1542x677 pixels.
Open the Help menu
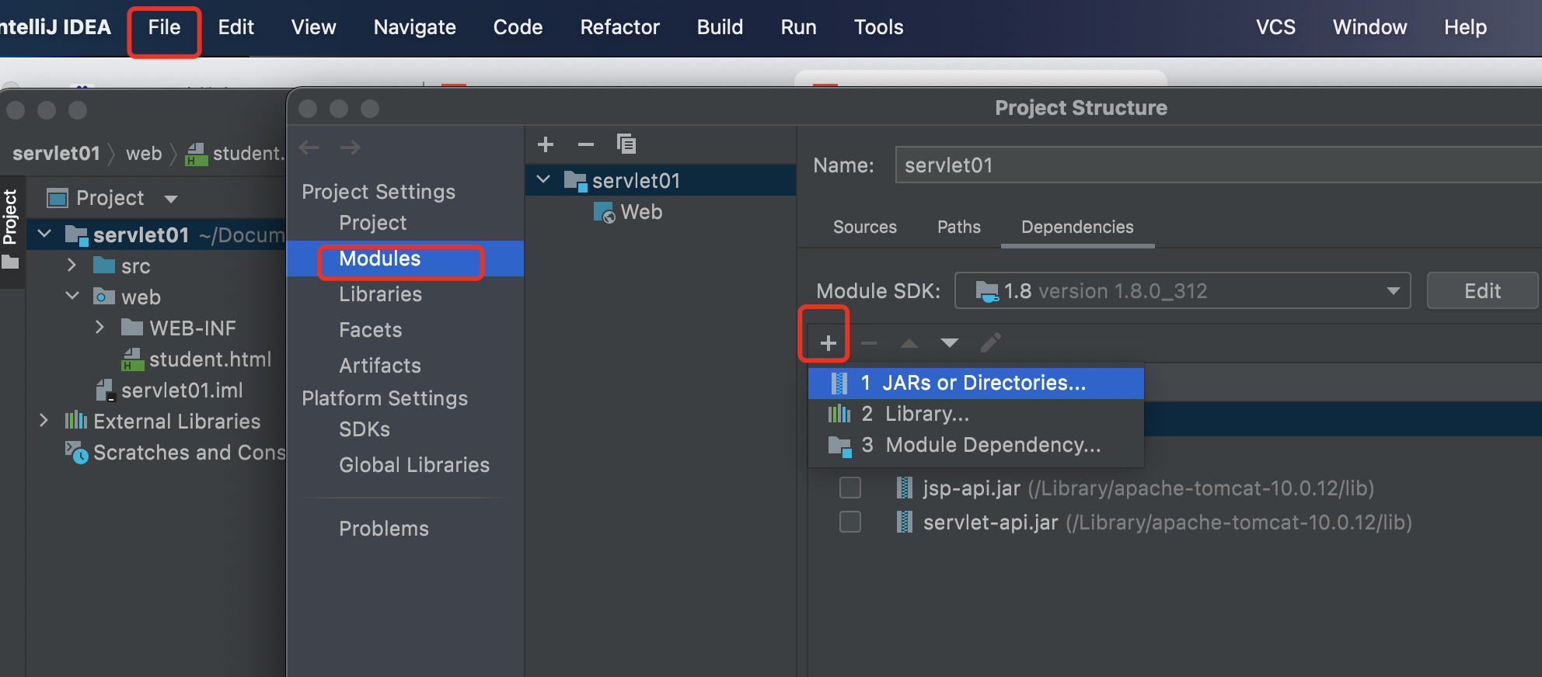click(1466, 27)
